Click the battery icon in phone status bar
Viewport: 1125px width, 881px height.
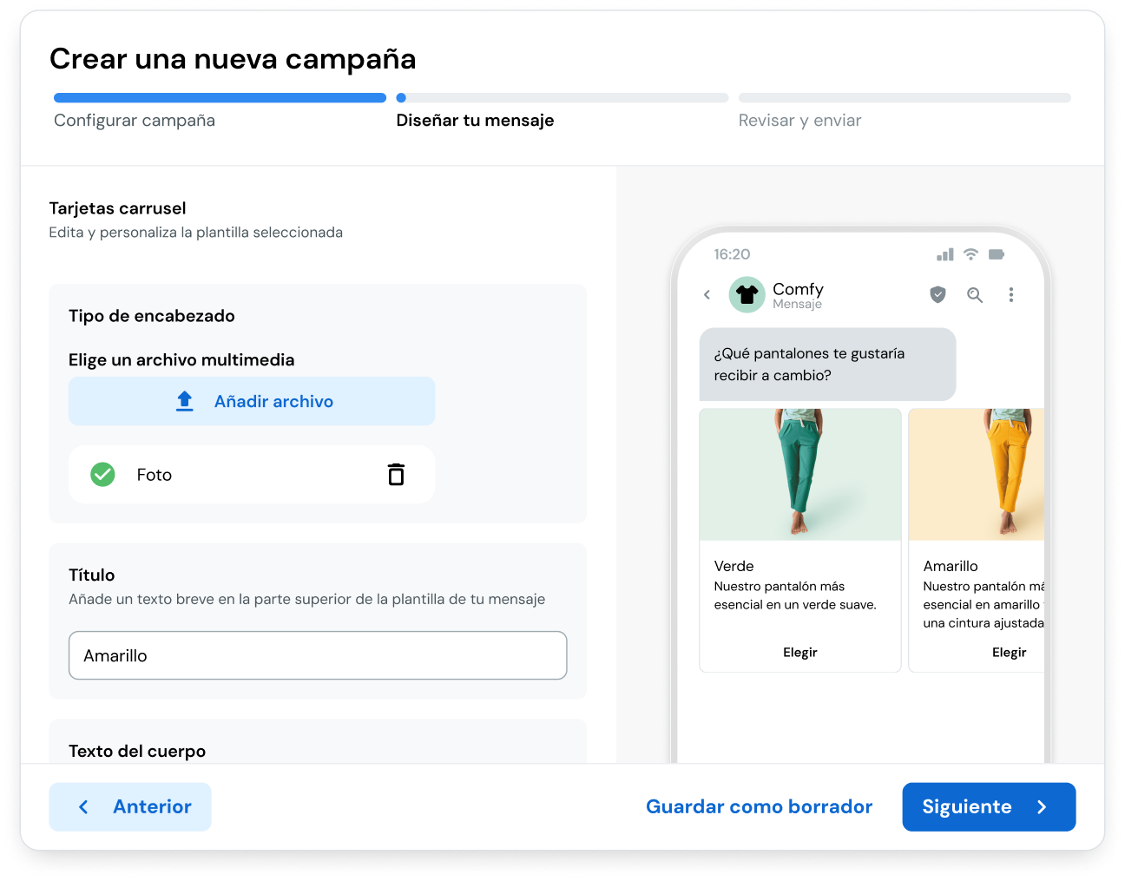click(x=997, y=254)
